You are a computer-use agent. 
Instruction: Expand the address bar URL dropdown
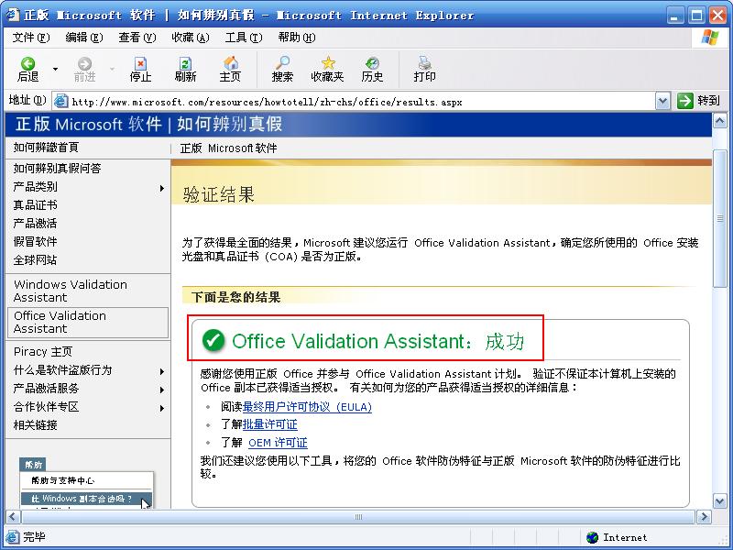(x=662, y=101)
